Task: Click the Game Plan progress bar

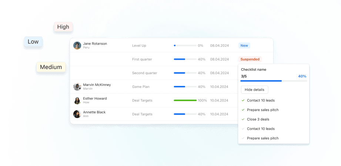Action: coord(185,87)
